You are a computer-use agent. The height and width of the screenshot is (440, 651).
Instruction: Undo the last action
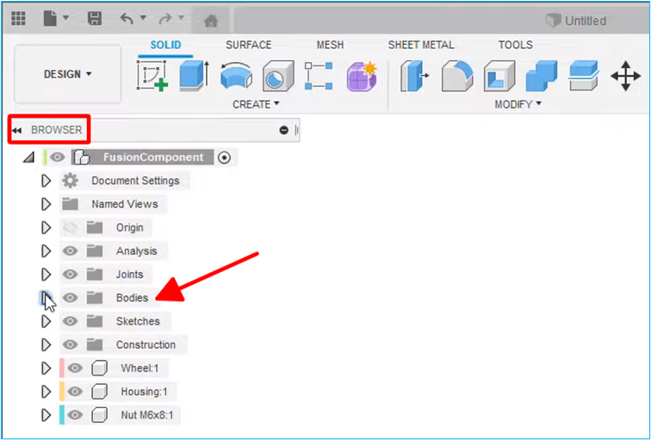127,19
